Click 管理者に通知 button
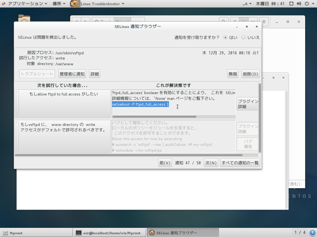The image size is (317, 237). click(72, 74)
